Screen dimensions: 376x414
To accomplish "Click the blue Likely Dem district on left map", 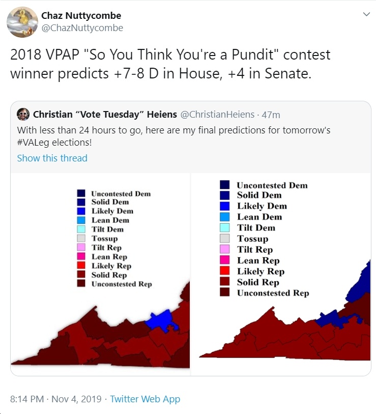I will [161, 320].
